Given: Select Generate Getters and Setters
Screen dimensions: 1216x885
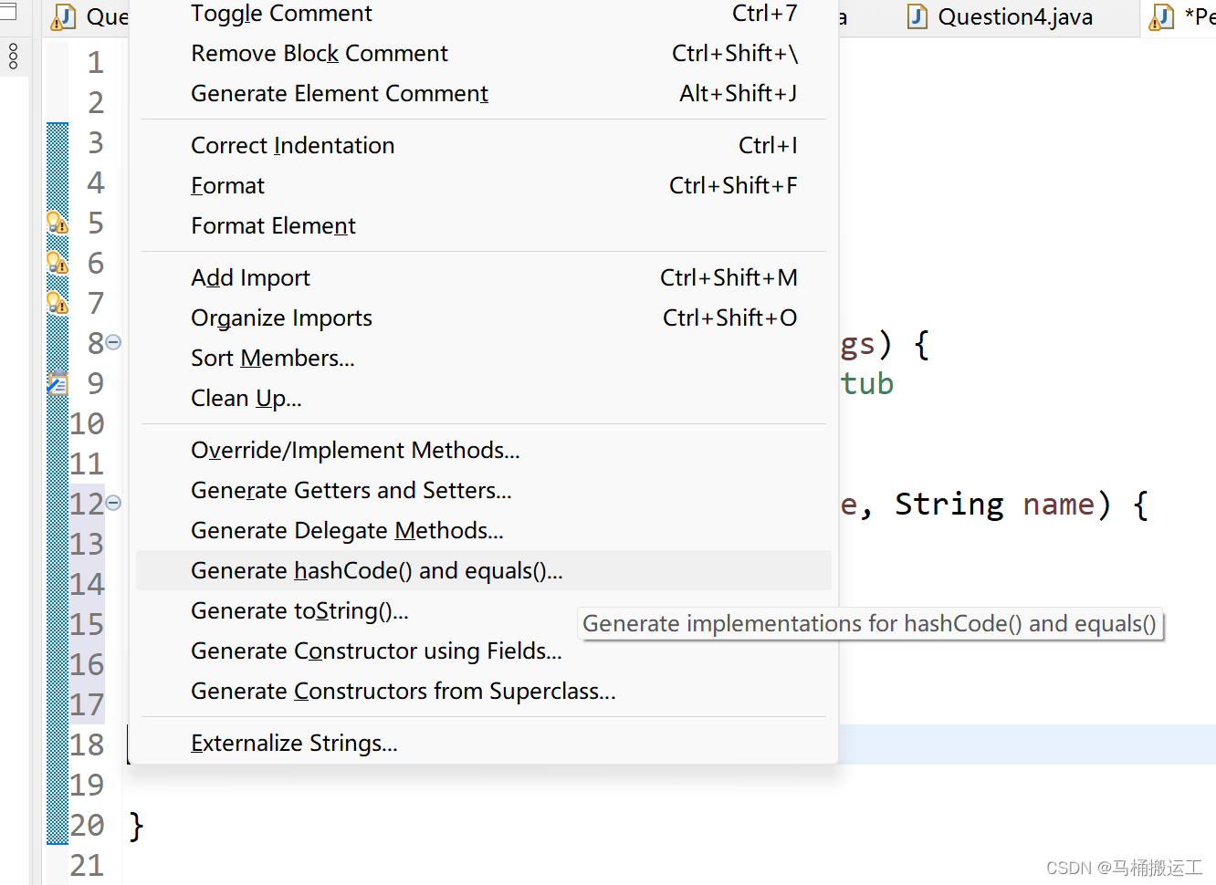Looking at the screenshot, I should [x=483, y=491].
